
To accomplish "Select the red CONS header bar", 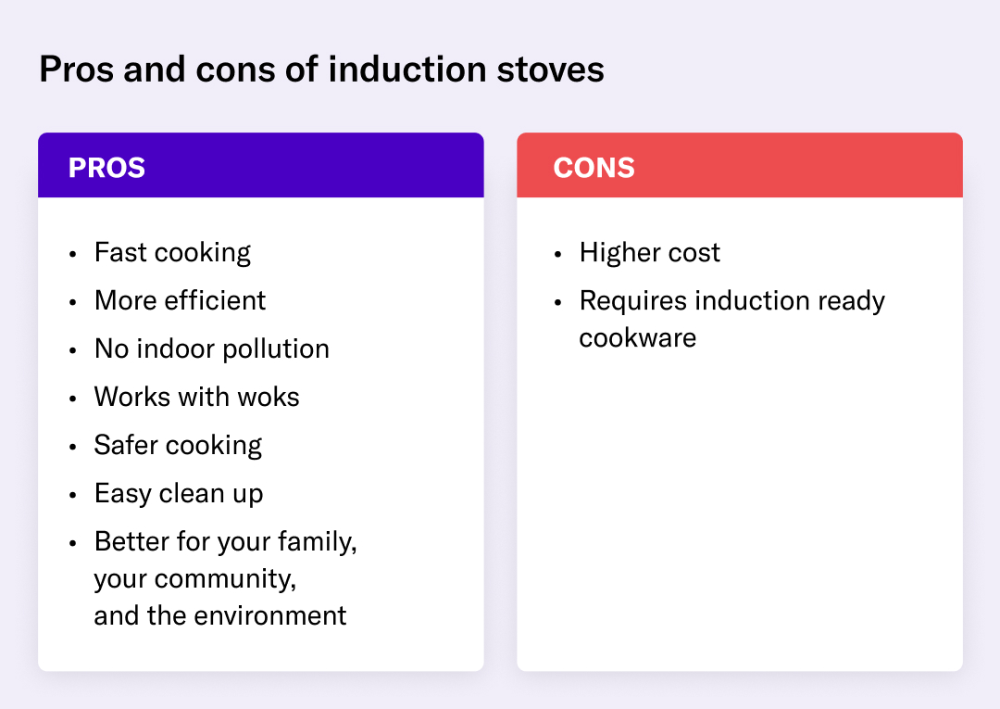I will tap(739, 166).
